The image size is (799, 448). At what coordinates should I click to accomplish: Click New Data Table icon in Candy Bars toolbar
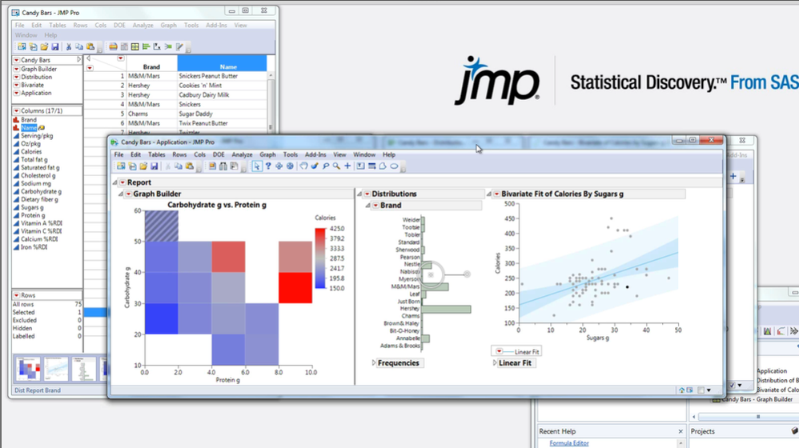click(x=22, y=47)
